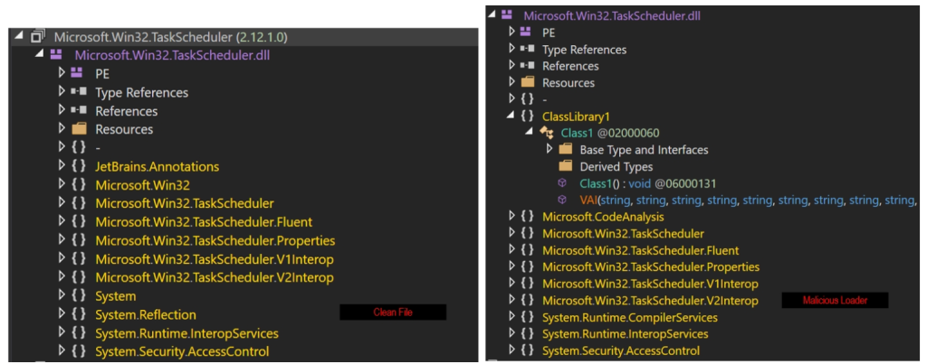The width and height of the screenshot is (927, 364).
Task: Click References icon in malicious loader tree
Action: click(x=528, y=66)
